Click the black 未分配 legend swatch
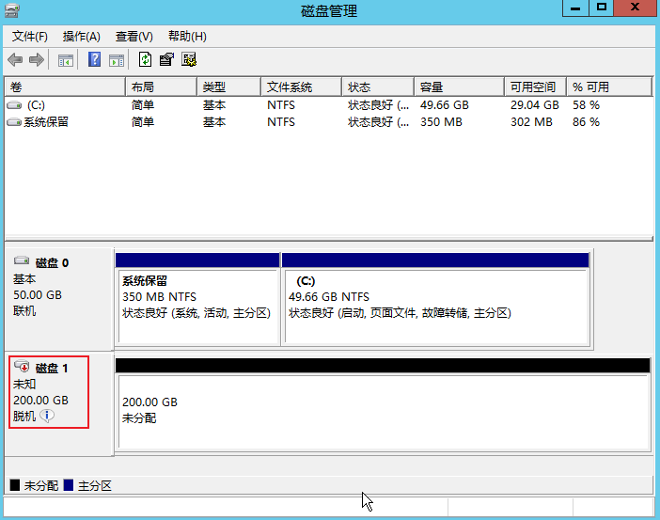The height and width of the screenshot is (520, 660). pos(15,485)
